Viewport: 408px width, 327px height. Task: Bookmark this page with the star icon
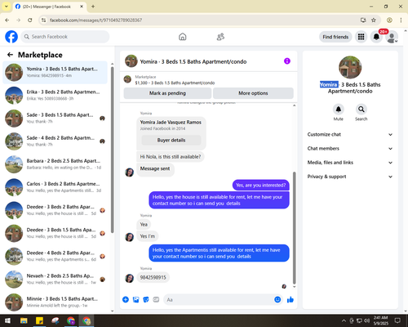tap(374, 20)
